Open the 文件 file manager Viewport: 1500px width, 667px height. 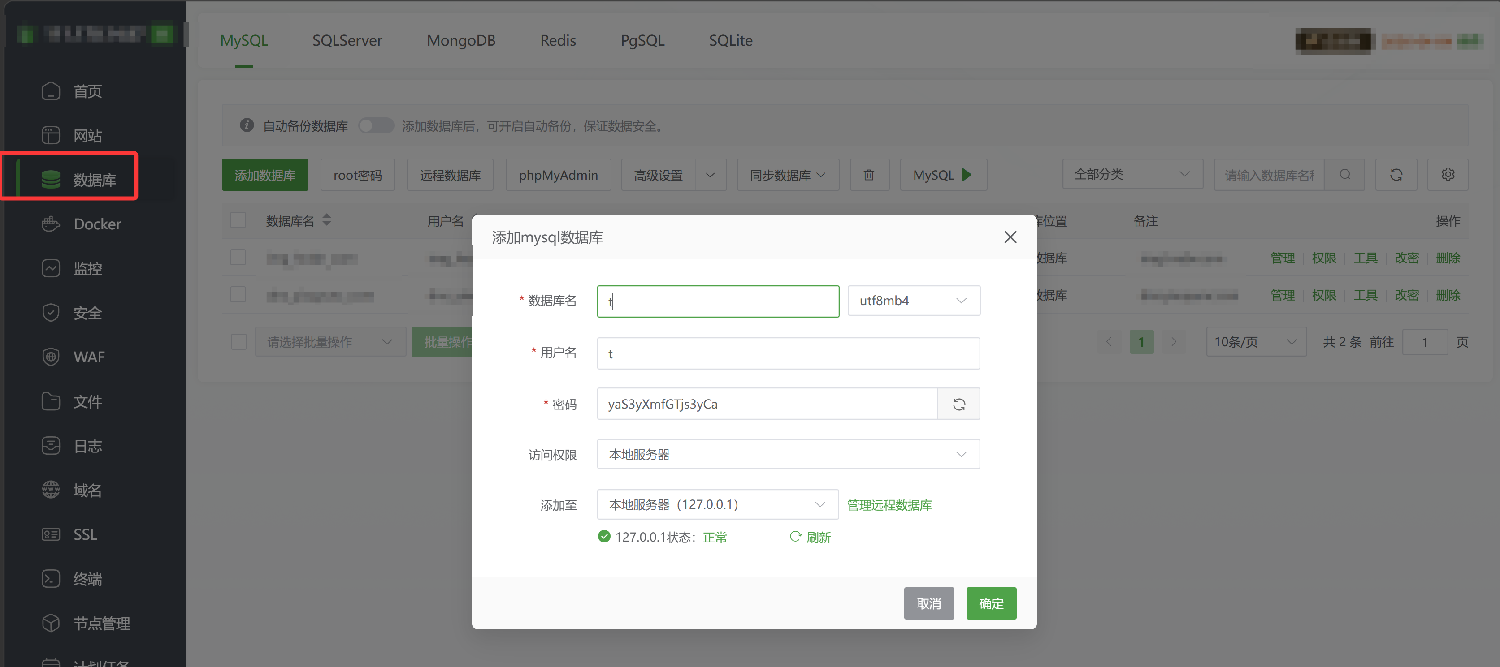pos(88,401)
